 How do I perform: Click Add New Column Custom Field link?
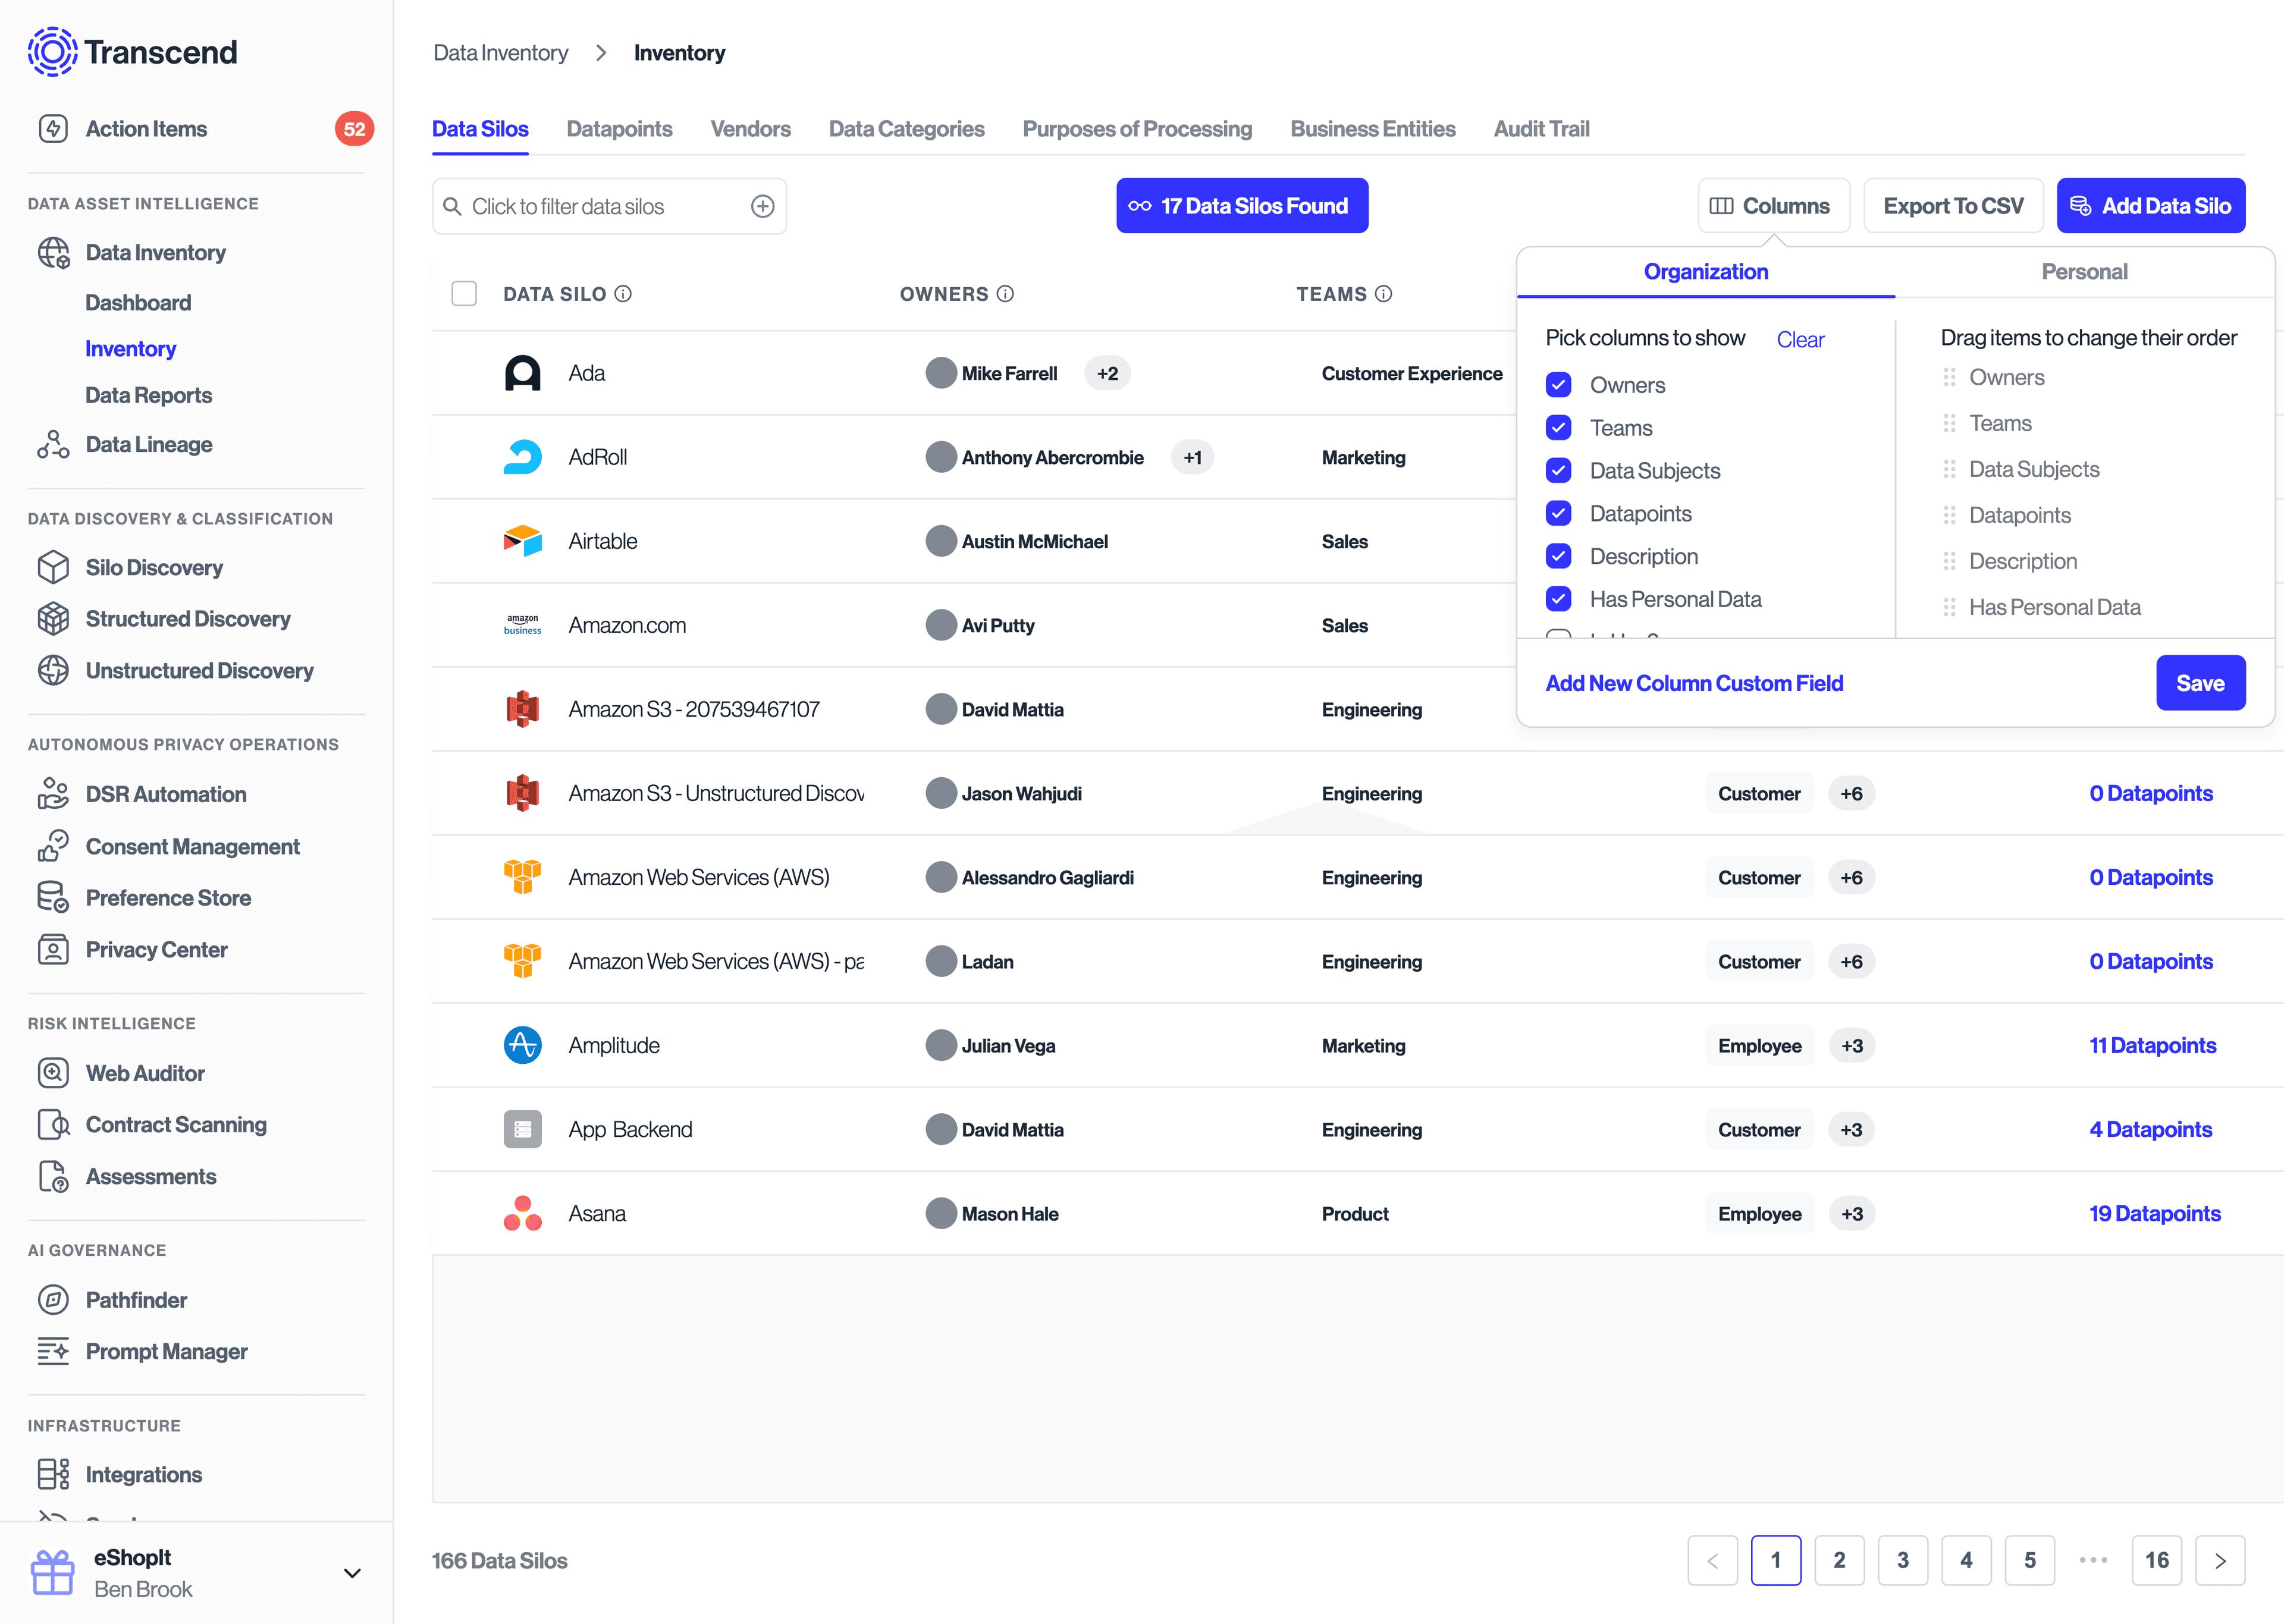click(1693, 683)
